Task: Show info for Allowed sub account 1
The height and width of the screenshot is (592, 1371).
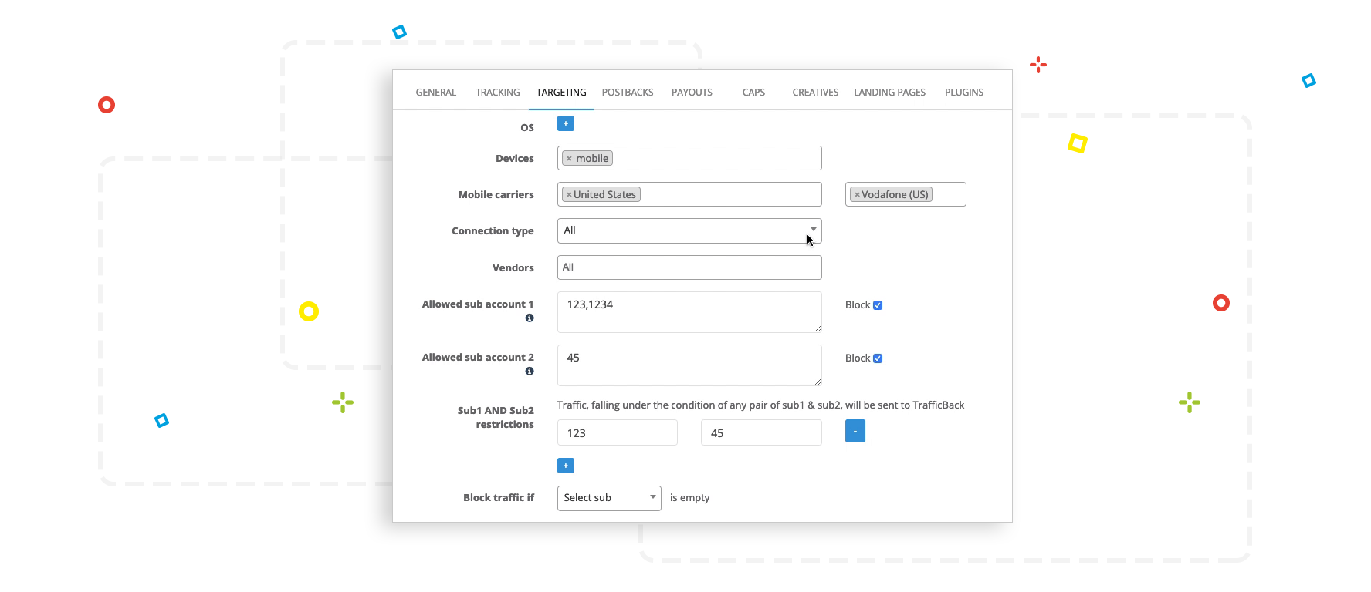Action: [x=530, y=318]
